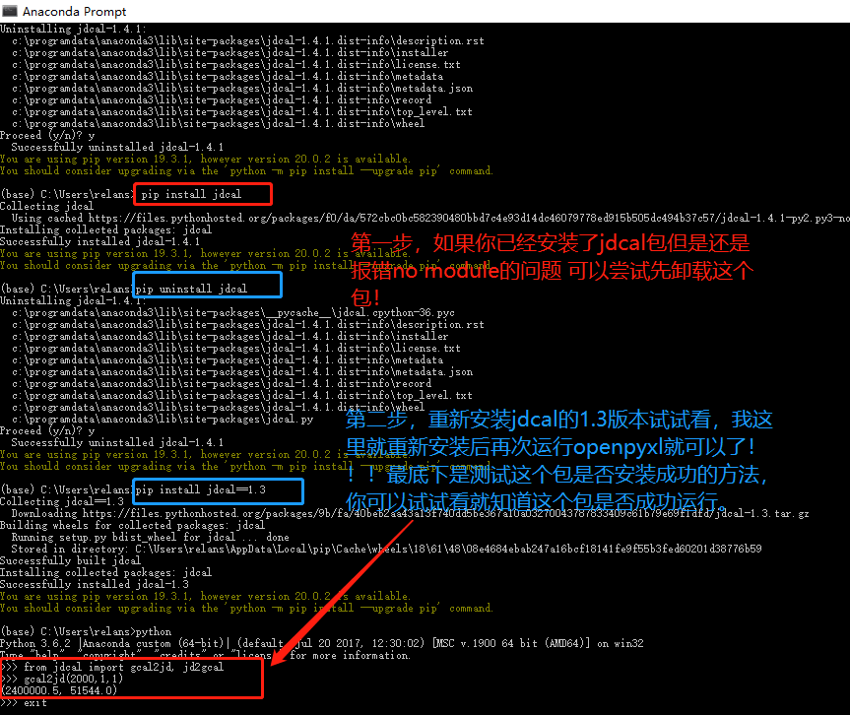Click the 'from jdcal import gcal2jd, jd2gcal' line
Image resolution: width=850 pixels, height=715 pixels.
(x=111, y=667)
